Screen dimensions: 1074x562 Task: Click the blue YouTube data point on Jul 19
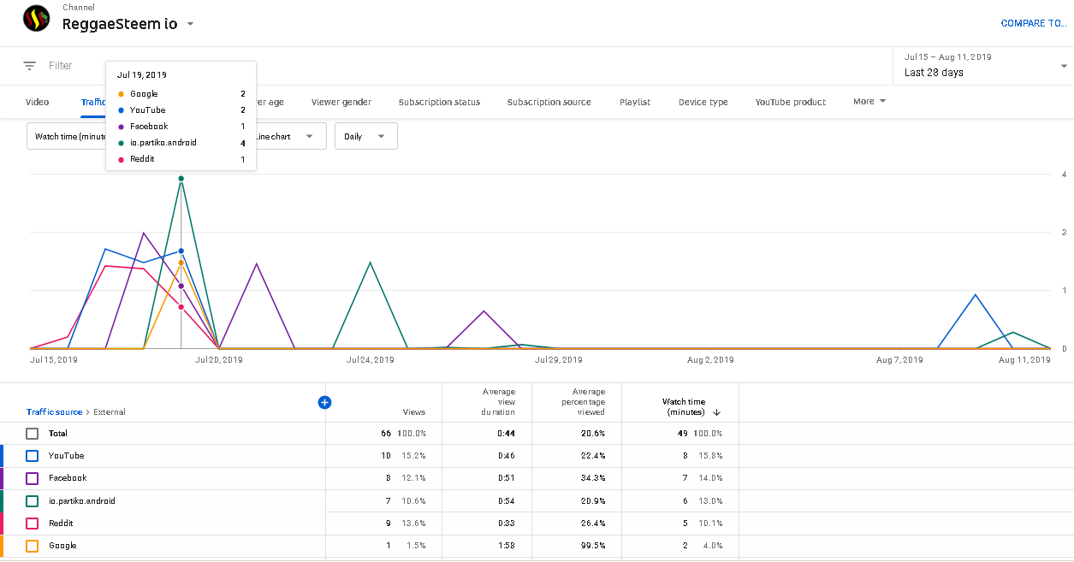[x=181, y=251]
